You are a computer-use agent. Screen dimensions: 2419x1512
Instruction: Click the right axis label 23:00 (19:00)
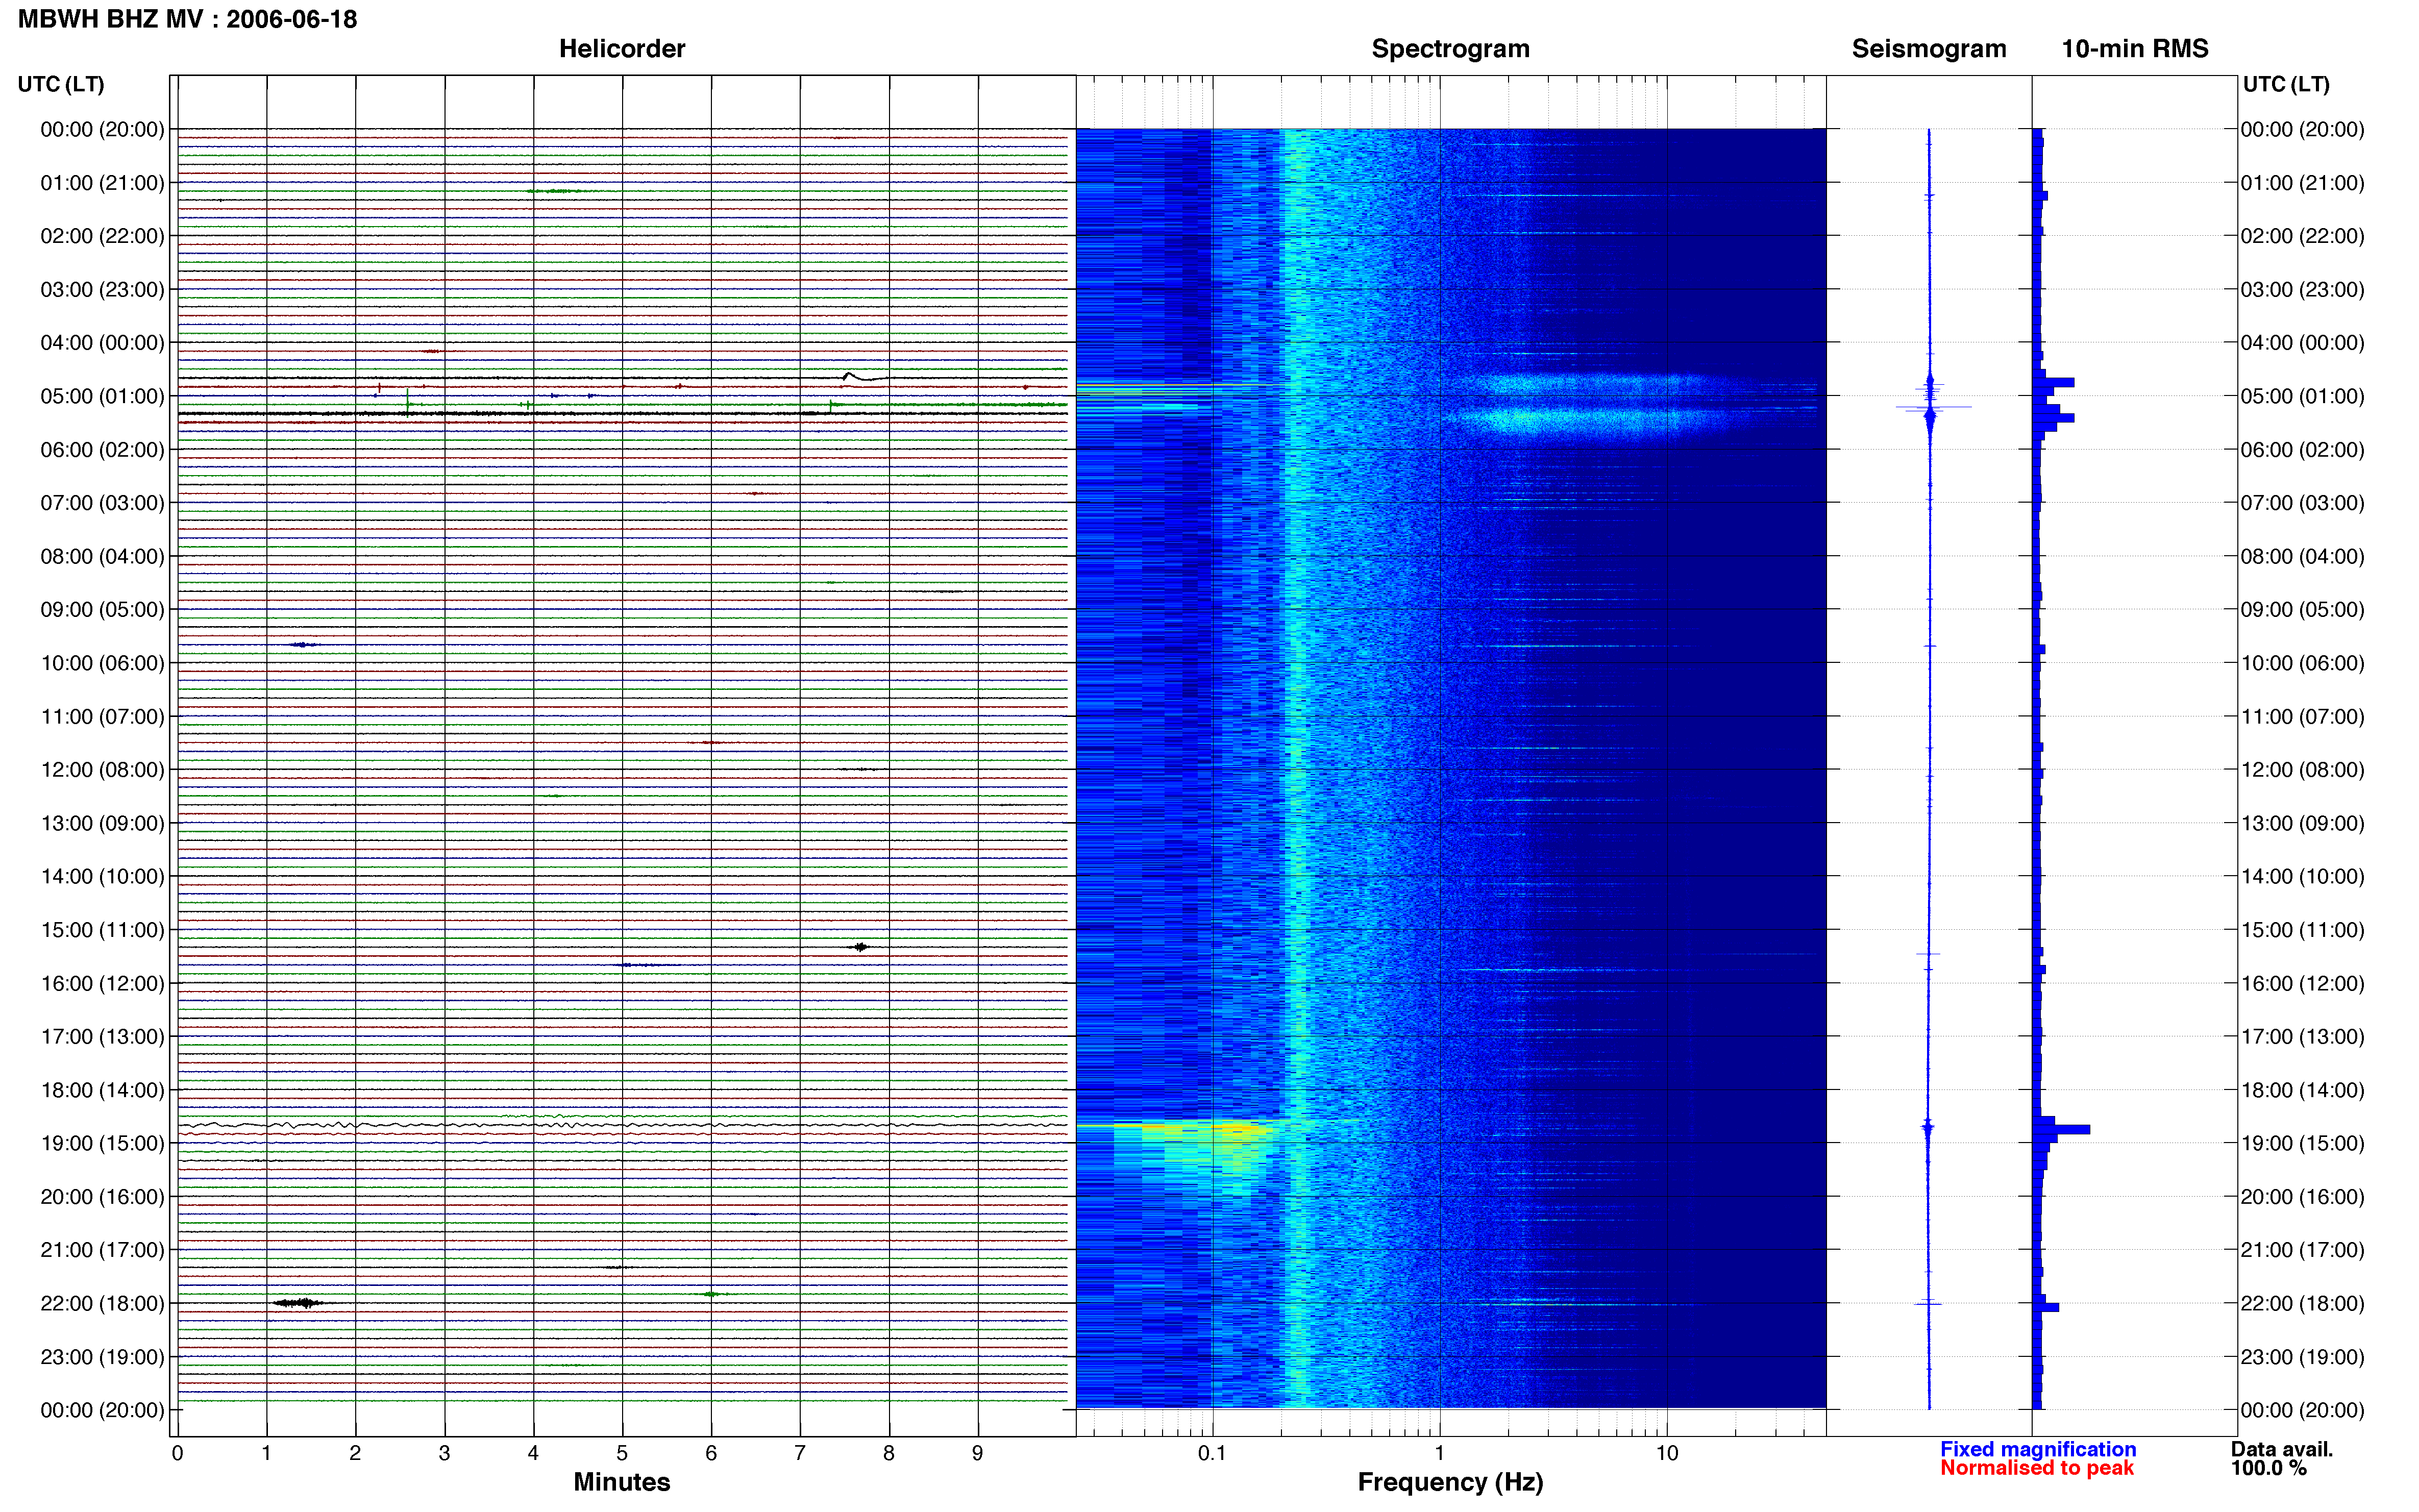tap(2302, 1357)
